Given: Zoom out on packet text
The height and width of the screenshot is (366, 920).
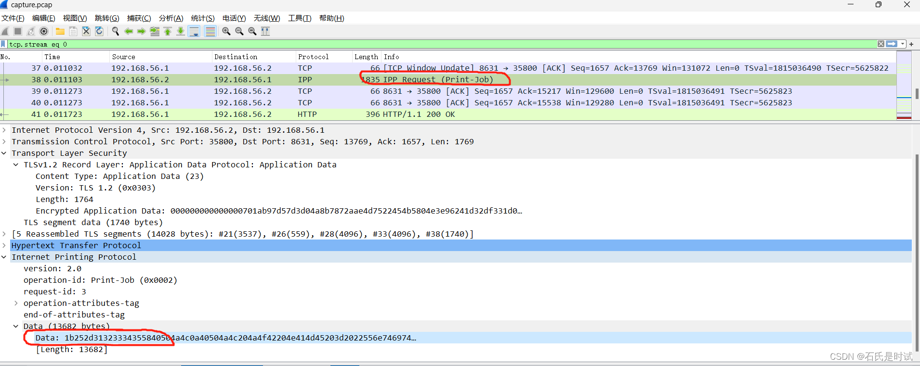Looking at the screenshot, I should (239, 31).
